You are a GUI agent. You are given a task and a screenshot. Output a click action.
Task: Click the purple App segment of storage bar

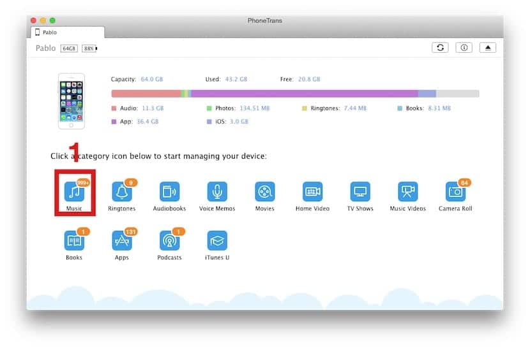[x=305, y=94]
